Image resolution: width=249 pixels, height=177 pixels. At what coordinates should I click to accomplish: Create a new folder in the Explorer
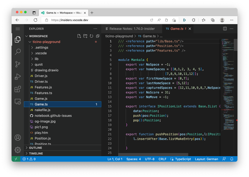85,36
